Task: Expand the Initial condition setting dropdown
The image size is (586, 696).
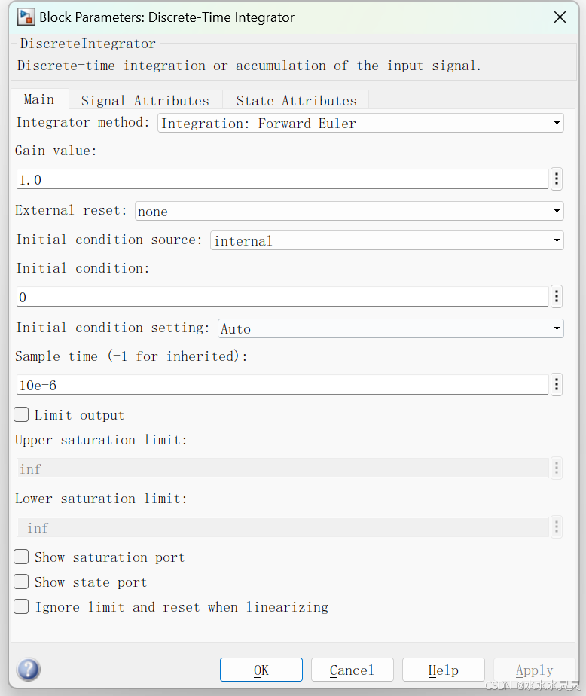Action: point(391,328)
